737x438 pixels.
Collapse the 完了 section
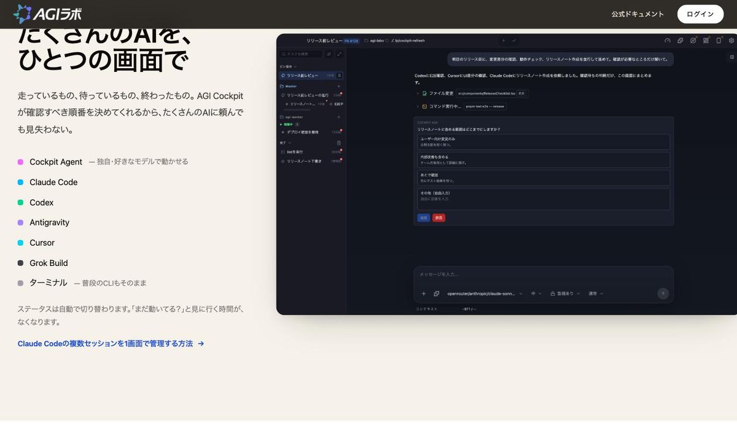286,143
